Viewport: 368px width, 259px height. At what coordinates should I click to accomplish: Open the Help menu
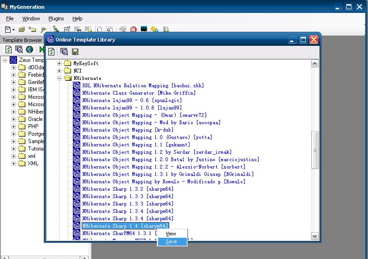77,18
